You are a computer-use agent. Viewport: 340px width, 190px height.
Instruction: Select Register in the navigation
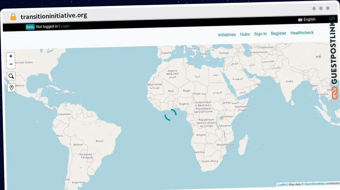click(x=279, y=33)
